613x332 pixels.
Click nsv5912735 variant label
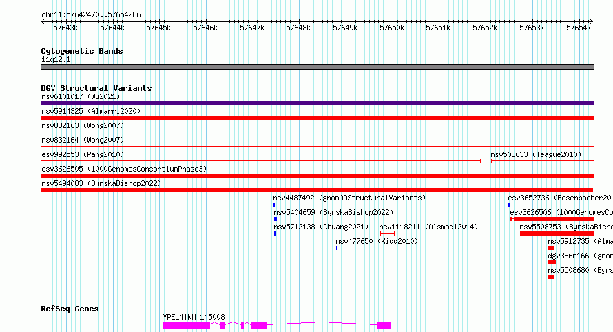pyautogui.click(x=580, y=241)
